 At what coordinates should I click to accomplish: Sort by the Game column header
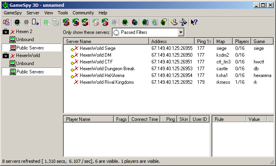262,41
